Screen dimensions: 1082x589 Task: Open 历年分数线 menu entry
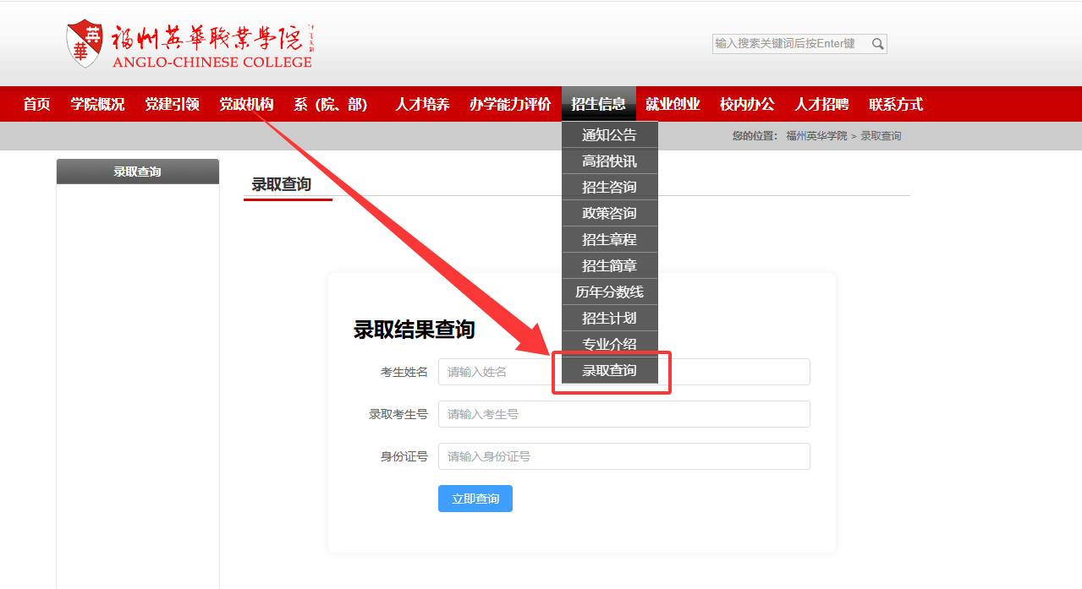point(609,292)
